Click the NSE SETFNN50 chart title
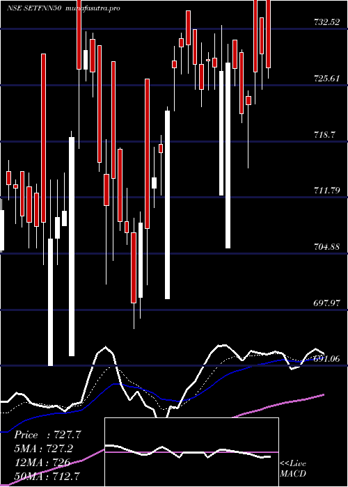Image resolution: width=348 pixels, height=487 pixels. click(x=35, y=8)
